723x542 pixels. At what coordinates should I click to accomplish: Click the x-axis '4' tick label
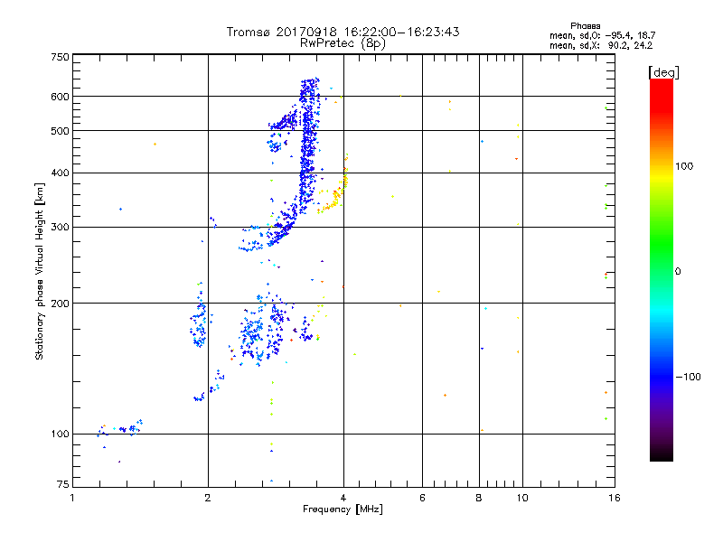(x=343, y=498)
